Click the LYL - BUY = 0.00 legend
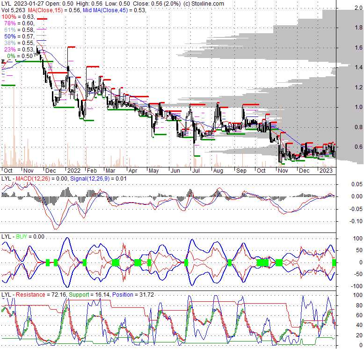The height and width of the screenshot is (349, 364). pos(23,237)
